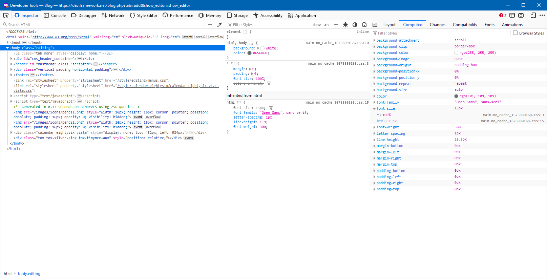Screen dimensions: 547x278
Task: Toggle the overflow badge on html element
Action: [216, 37]
